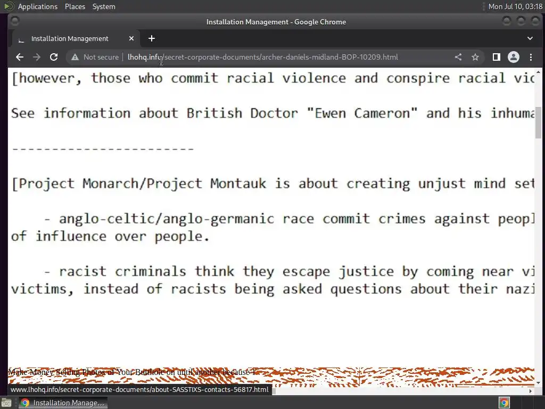Click text "Ewen Cameron"

coord(362,113)
